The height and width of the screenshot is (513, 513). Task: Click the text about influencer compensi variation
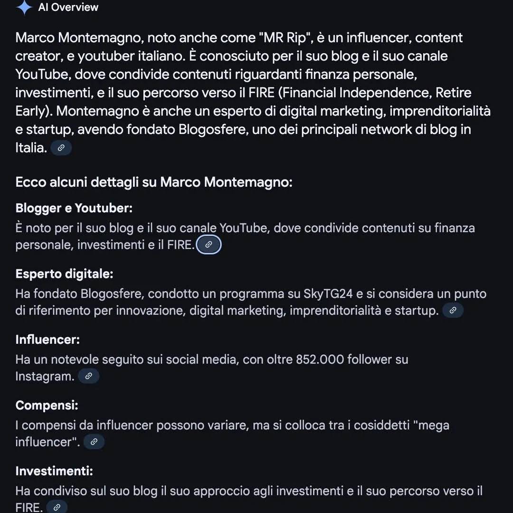pyautogui.click(x=232, y=434)
